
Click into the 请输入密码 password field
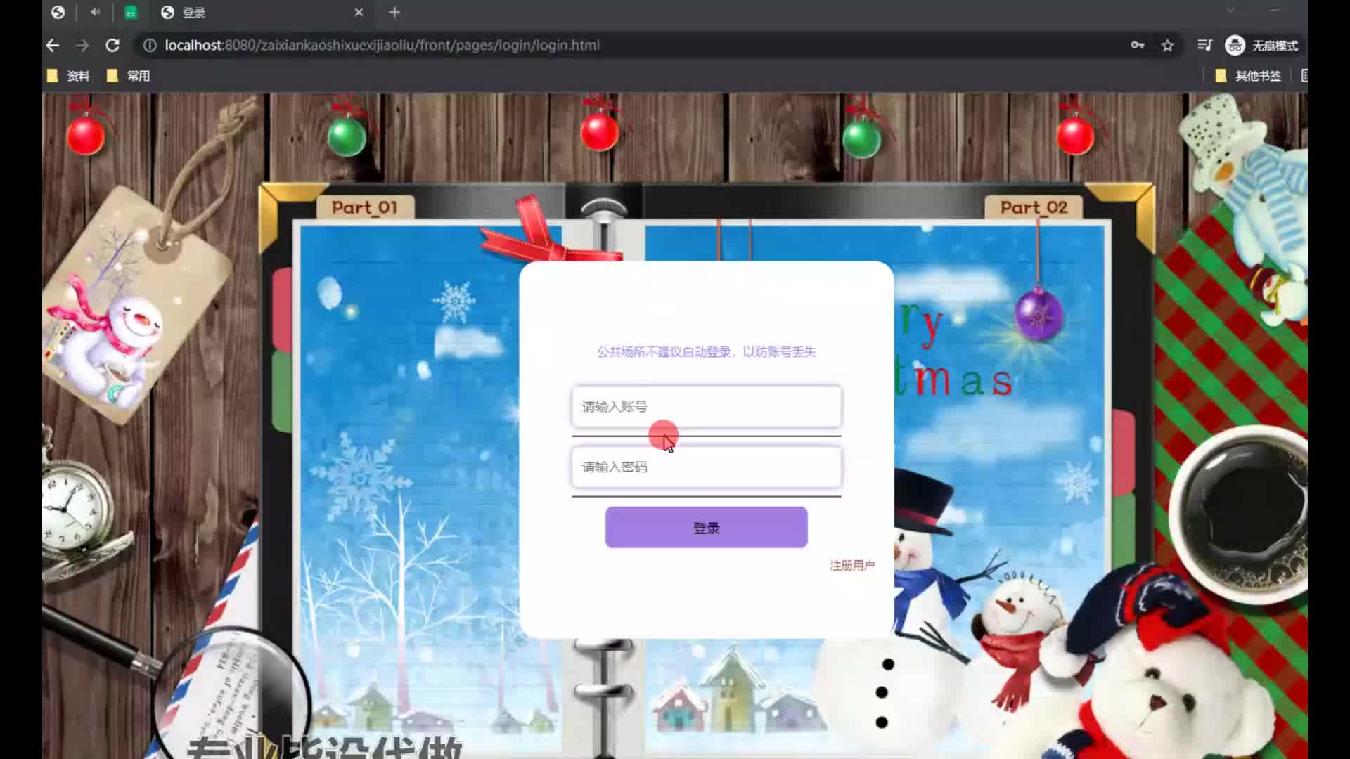706,467
